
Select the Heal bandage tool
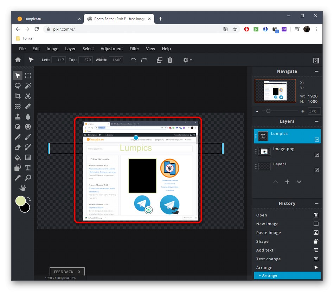[x=28, y=106]
